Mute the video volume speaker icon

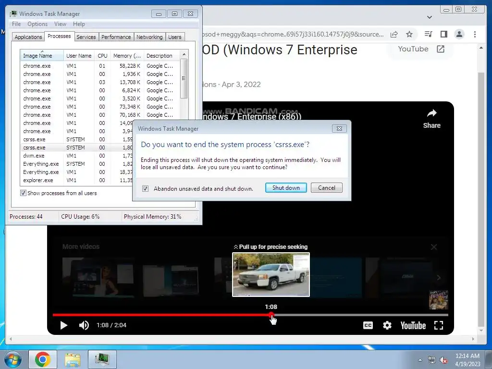[x=84, y=325]
